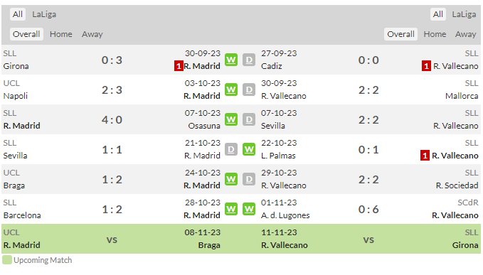Click W badge for L. Palmas match
The width and height of the screenshot is (483, 275).
pyautogui.click(x=249, y=149)
